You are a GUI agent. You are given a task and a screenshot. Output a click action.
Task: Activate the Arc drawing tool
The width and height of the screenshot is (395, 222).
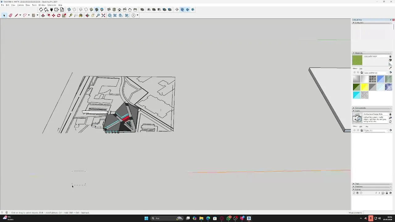(25, 15)
